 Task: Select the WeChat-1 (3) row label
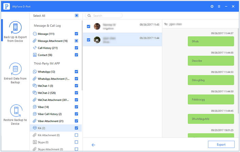(46, 86)
